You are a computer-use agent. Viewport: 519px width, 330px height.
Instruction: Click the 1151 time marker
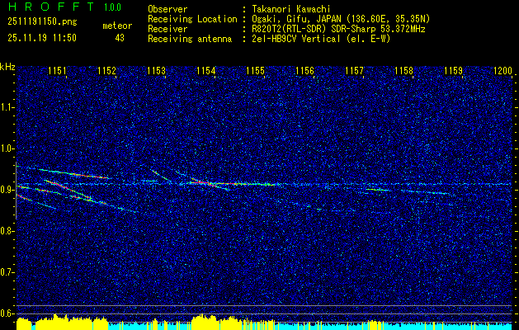[x=57, y=71]
